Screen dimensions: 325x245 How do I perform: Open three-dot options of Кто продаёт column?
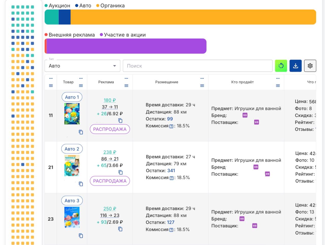[278, 78]
